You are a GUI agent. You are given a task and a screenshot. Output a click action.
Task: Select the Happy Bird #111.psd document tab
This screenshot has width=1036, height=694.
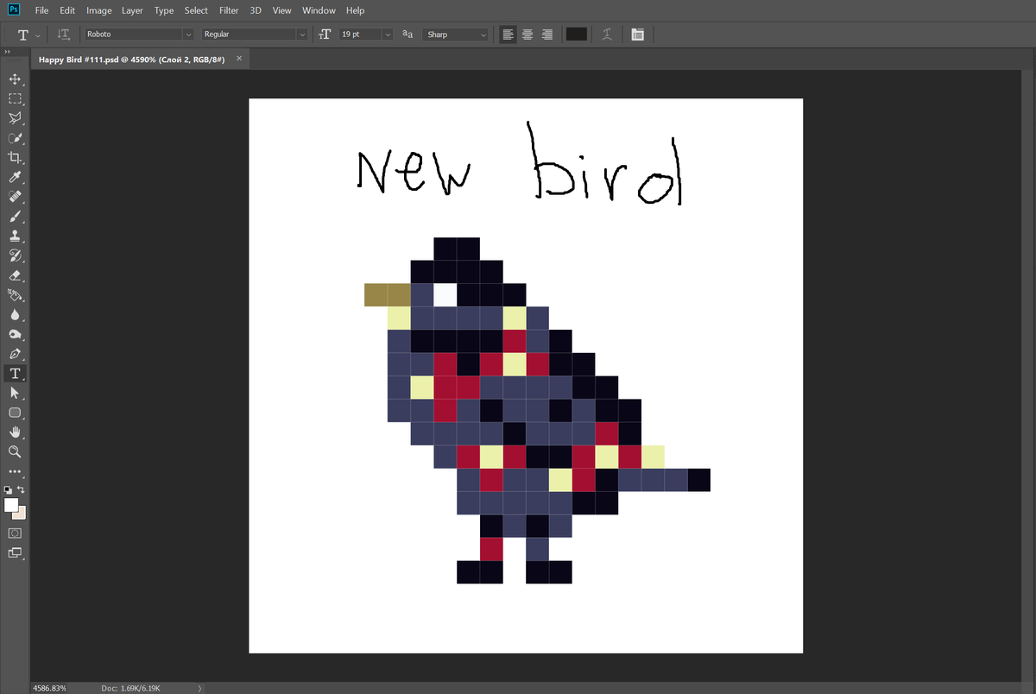(132, 60)
